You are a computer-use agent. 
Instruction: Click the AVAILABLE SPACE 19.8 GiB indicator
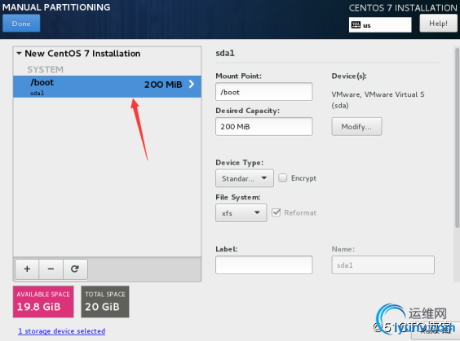click(43, 302)
